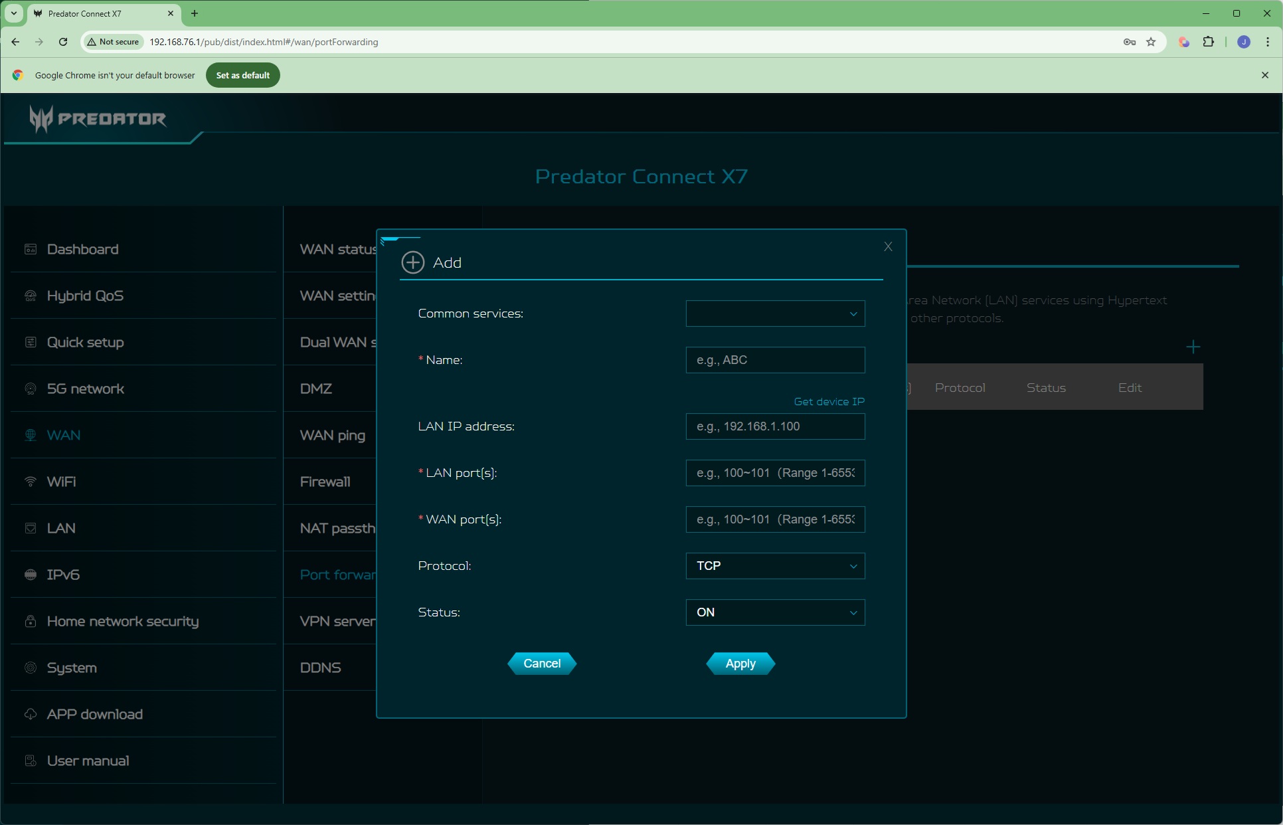Click the Home network security lock icon
This screenshot has height=825, width=1283.
pos(31,621)
